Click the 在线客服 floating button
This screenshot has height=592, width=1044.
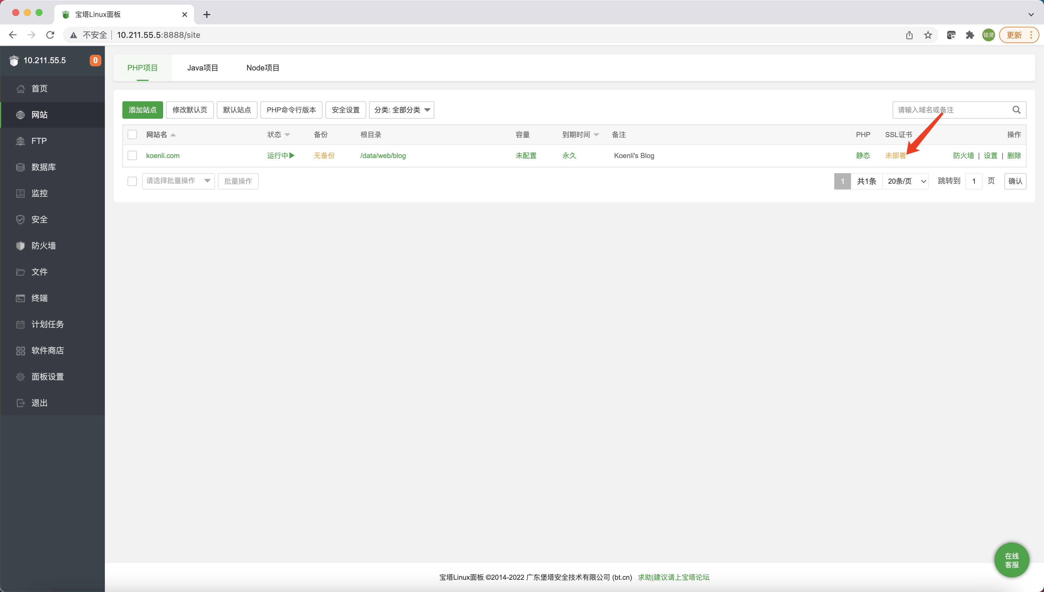click(1012, 560)
